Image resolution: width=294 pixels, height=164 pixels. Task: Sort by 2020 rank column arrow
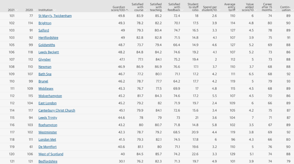(x=35, y=10)
